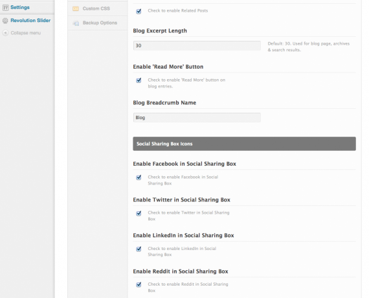The width and height of the screenshot is (369, 298).
Task: Uncheck Reddit in Social Sharing Box
Action: coord(139,284)
